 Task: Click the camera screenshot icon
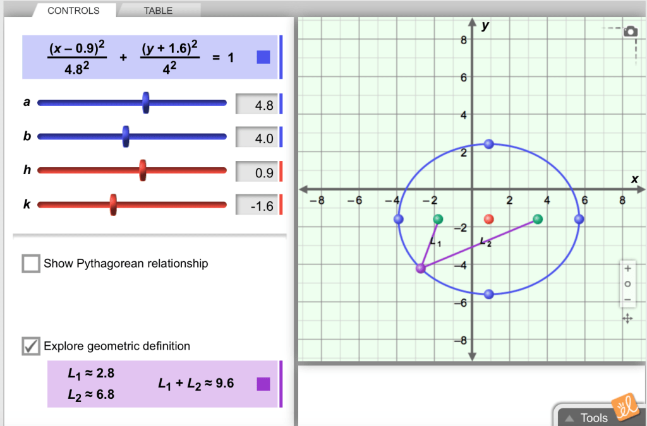pos(630,31)
